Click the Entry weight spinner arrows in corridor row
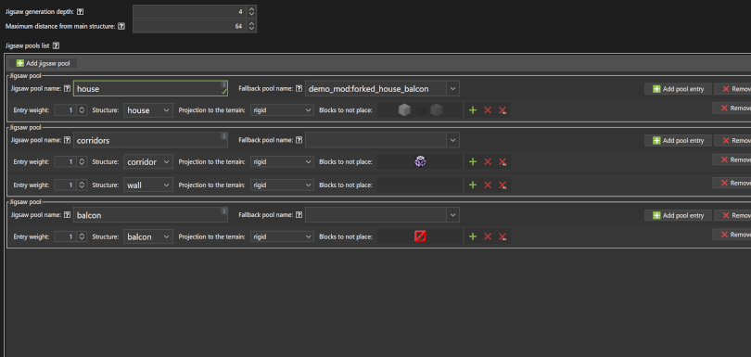Image resolution: width=751 pixels, height=357 pixels. point(83,162)
